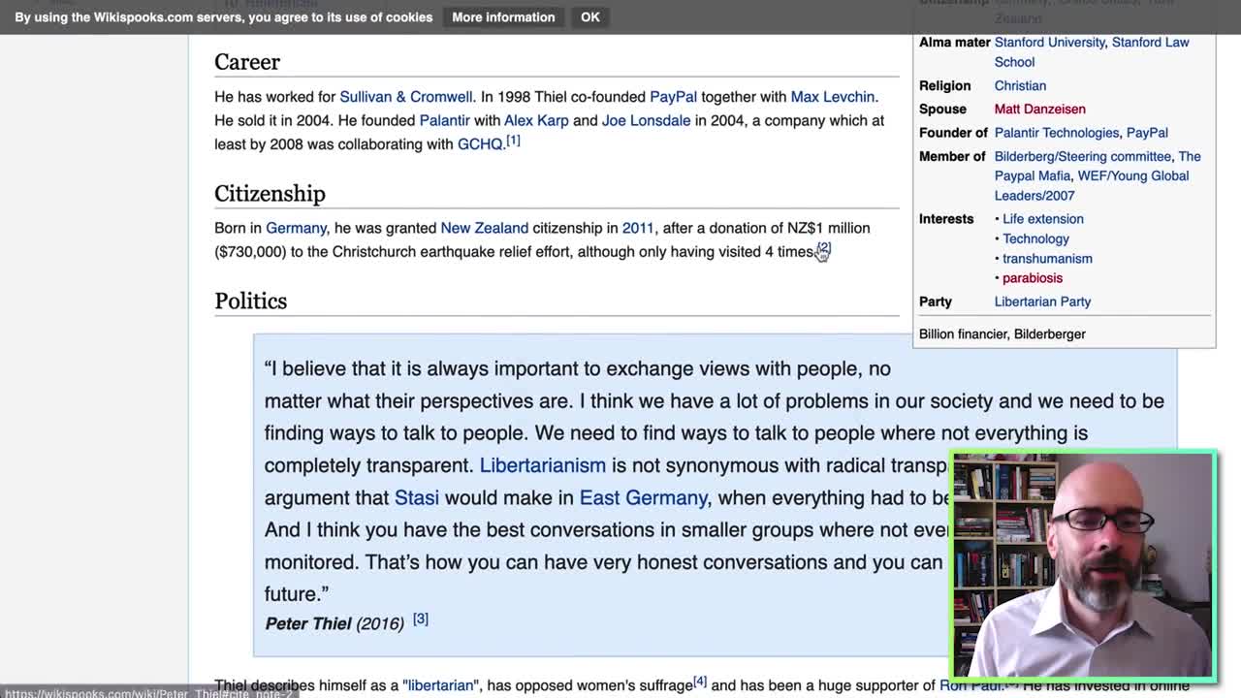This screenshot has height=698, width=1241.
Task: Open the Max Levchin article link
Action: (832, 97)
